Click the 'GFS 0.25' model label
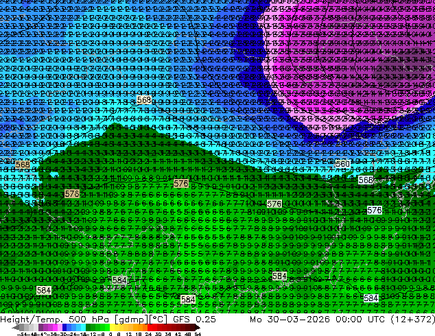This screenshot has width=435, height=336. (194, 320)
